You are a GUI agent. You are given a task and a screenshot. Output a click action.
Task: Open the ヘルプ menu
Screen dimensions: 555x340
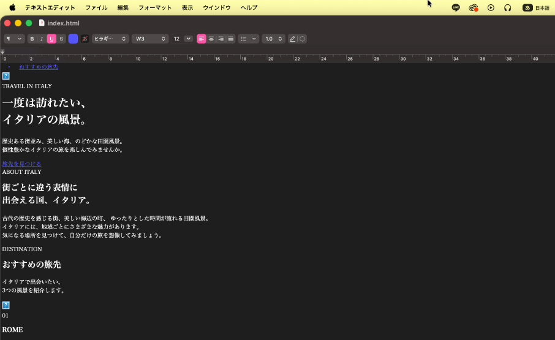coord(249,7)
